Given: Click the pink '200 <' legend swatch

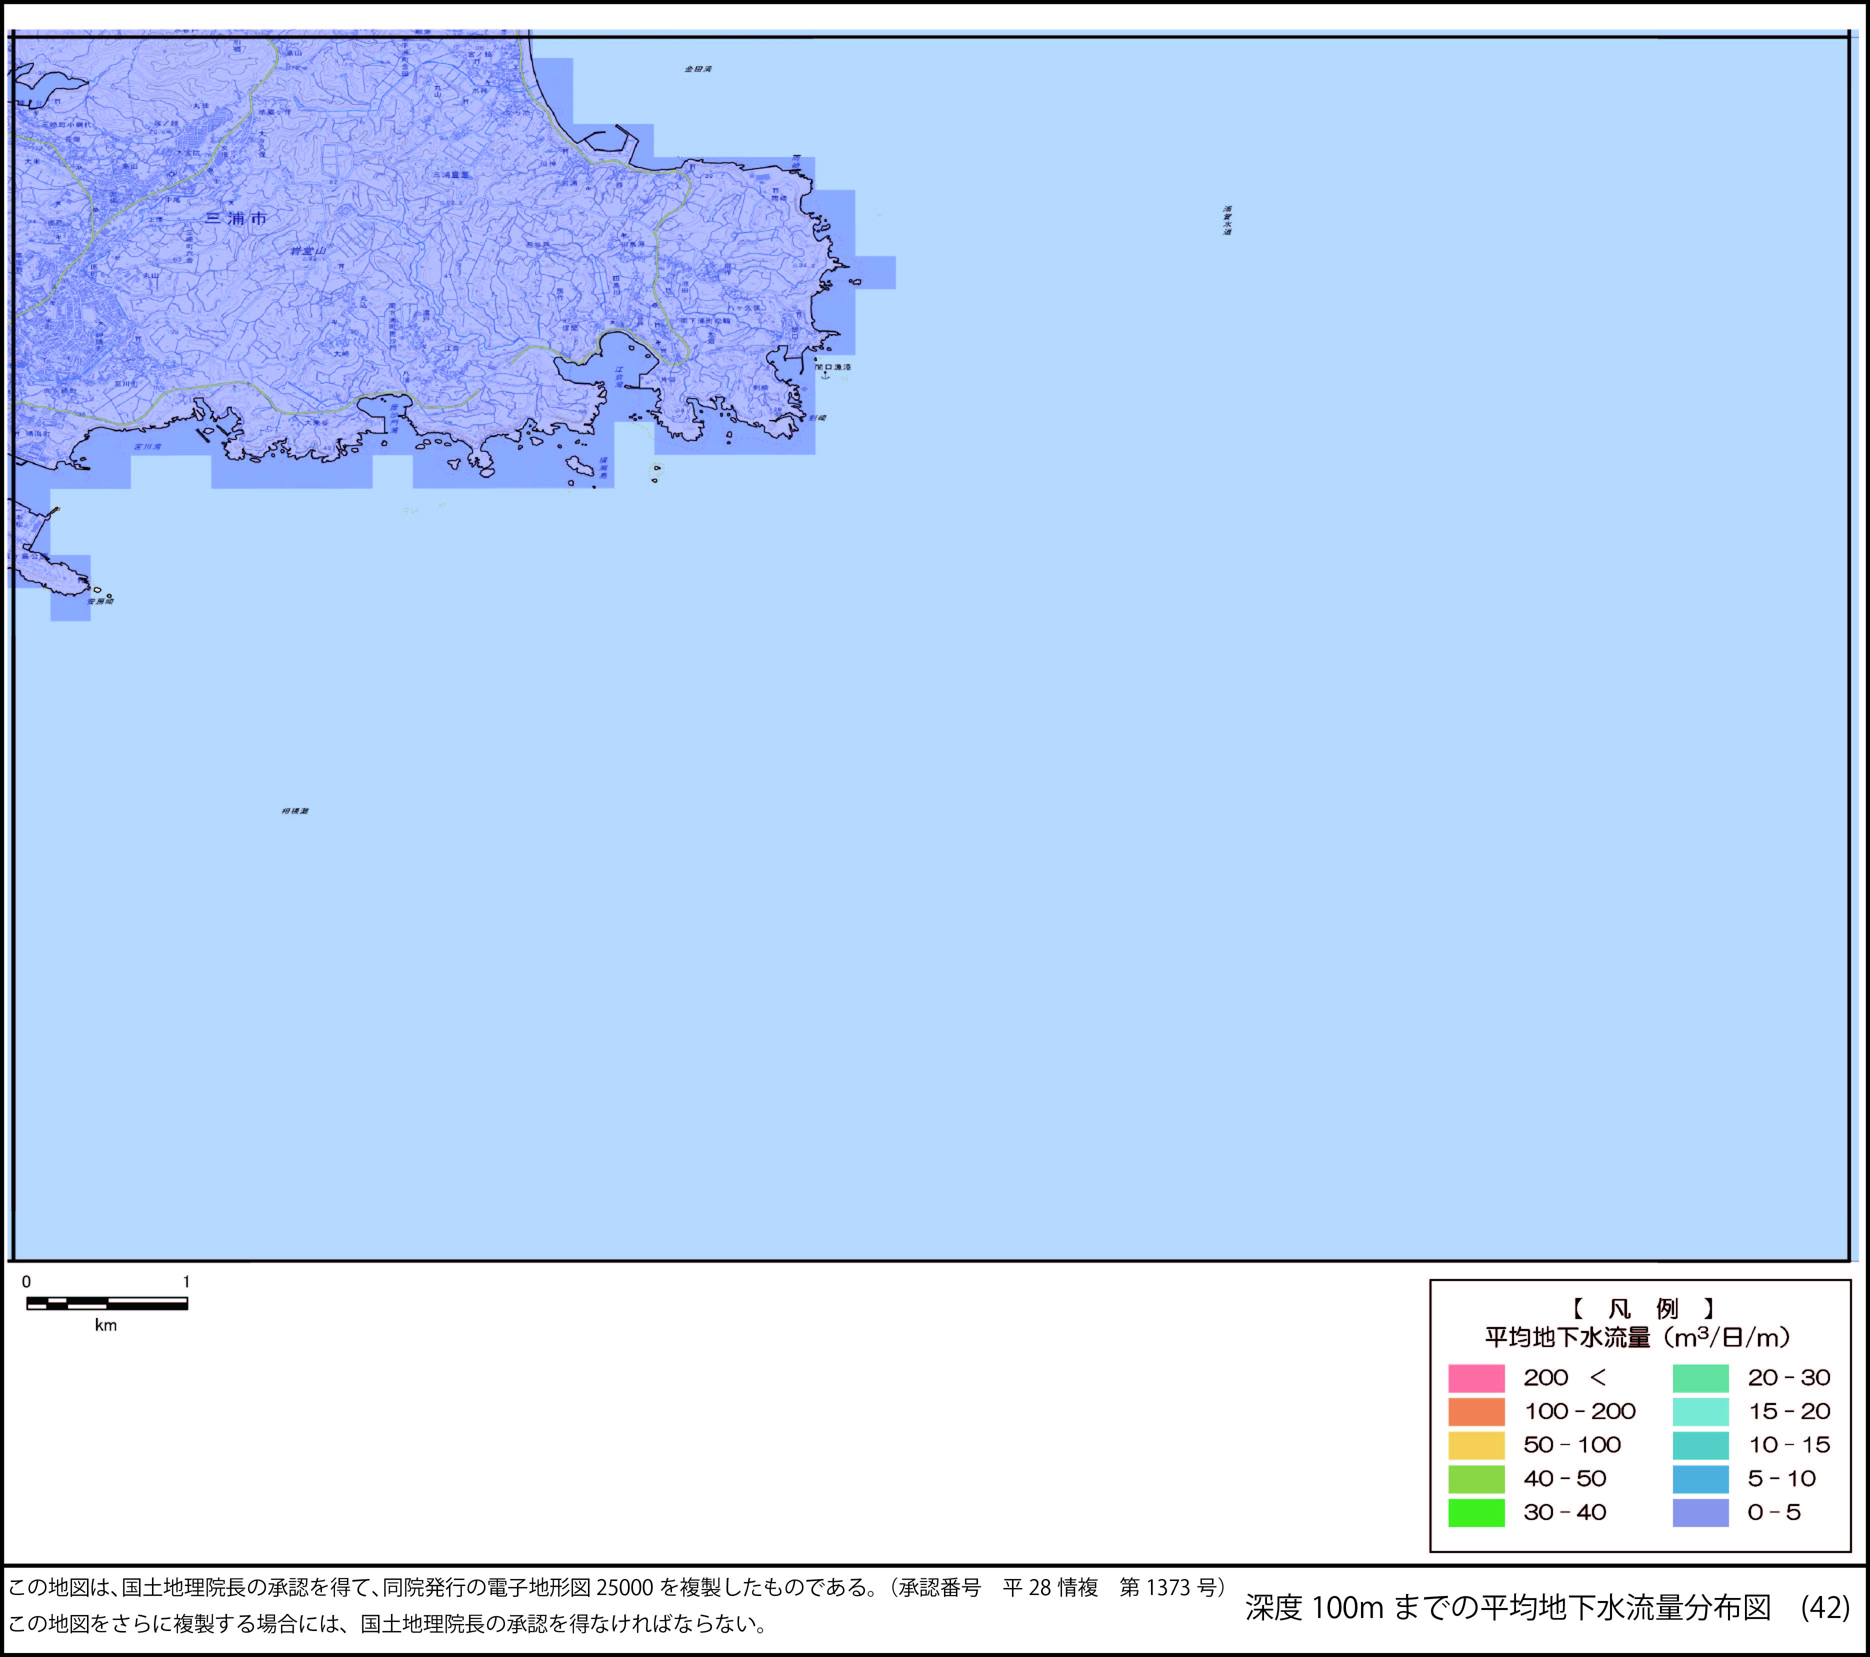Looking at the screenshot, I should (1475, 1378).
